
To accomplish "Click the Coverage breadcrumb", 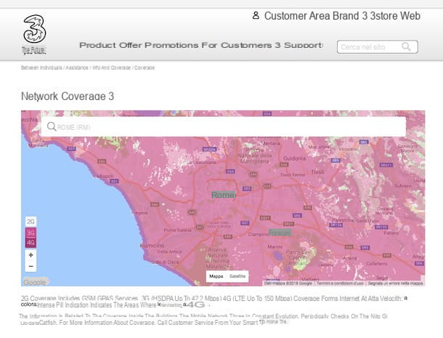I will tap(145, 67).
